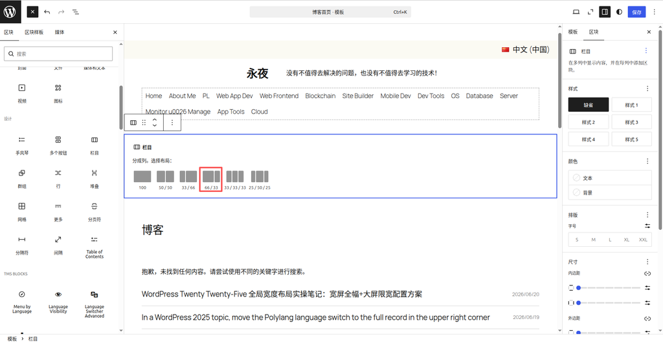Open the 样式 section options menu
This screenshot has height=343, width=663.
point(647,88)
